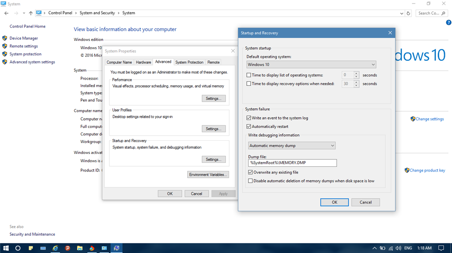Expand the chevron after Control Panel in breadcrumb
This screenshot has width=452, height=253.
tap(76, 13)
